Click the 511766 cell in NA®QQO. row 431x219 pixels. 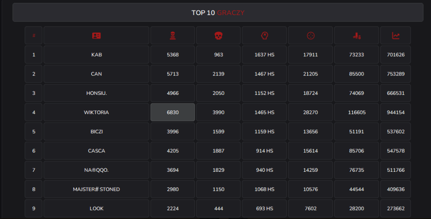click(x=396, y=170)
